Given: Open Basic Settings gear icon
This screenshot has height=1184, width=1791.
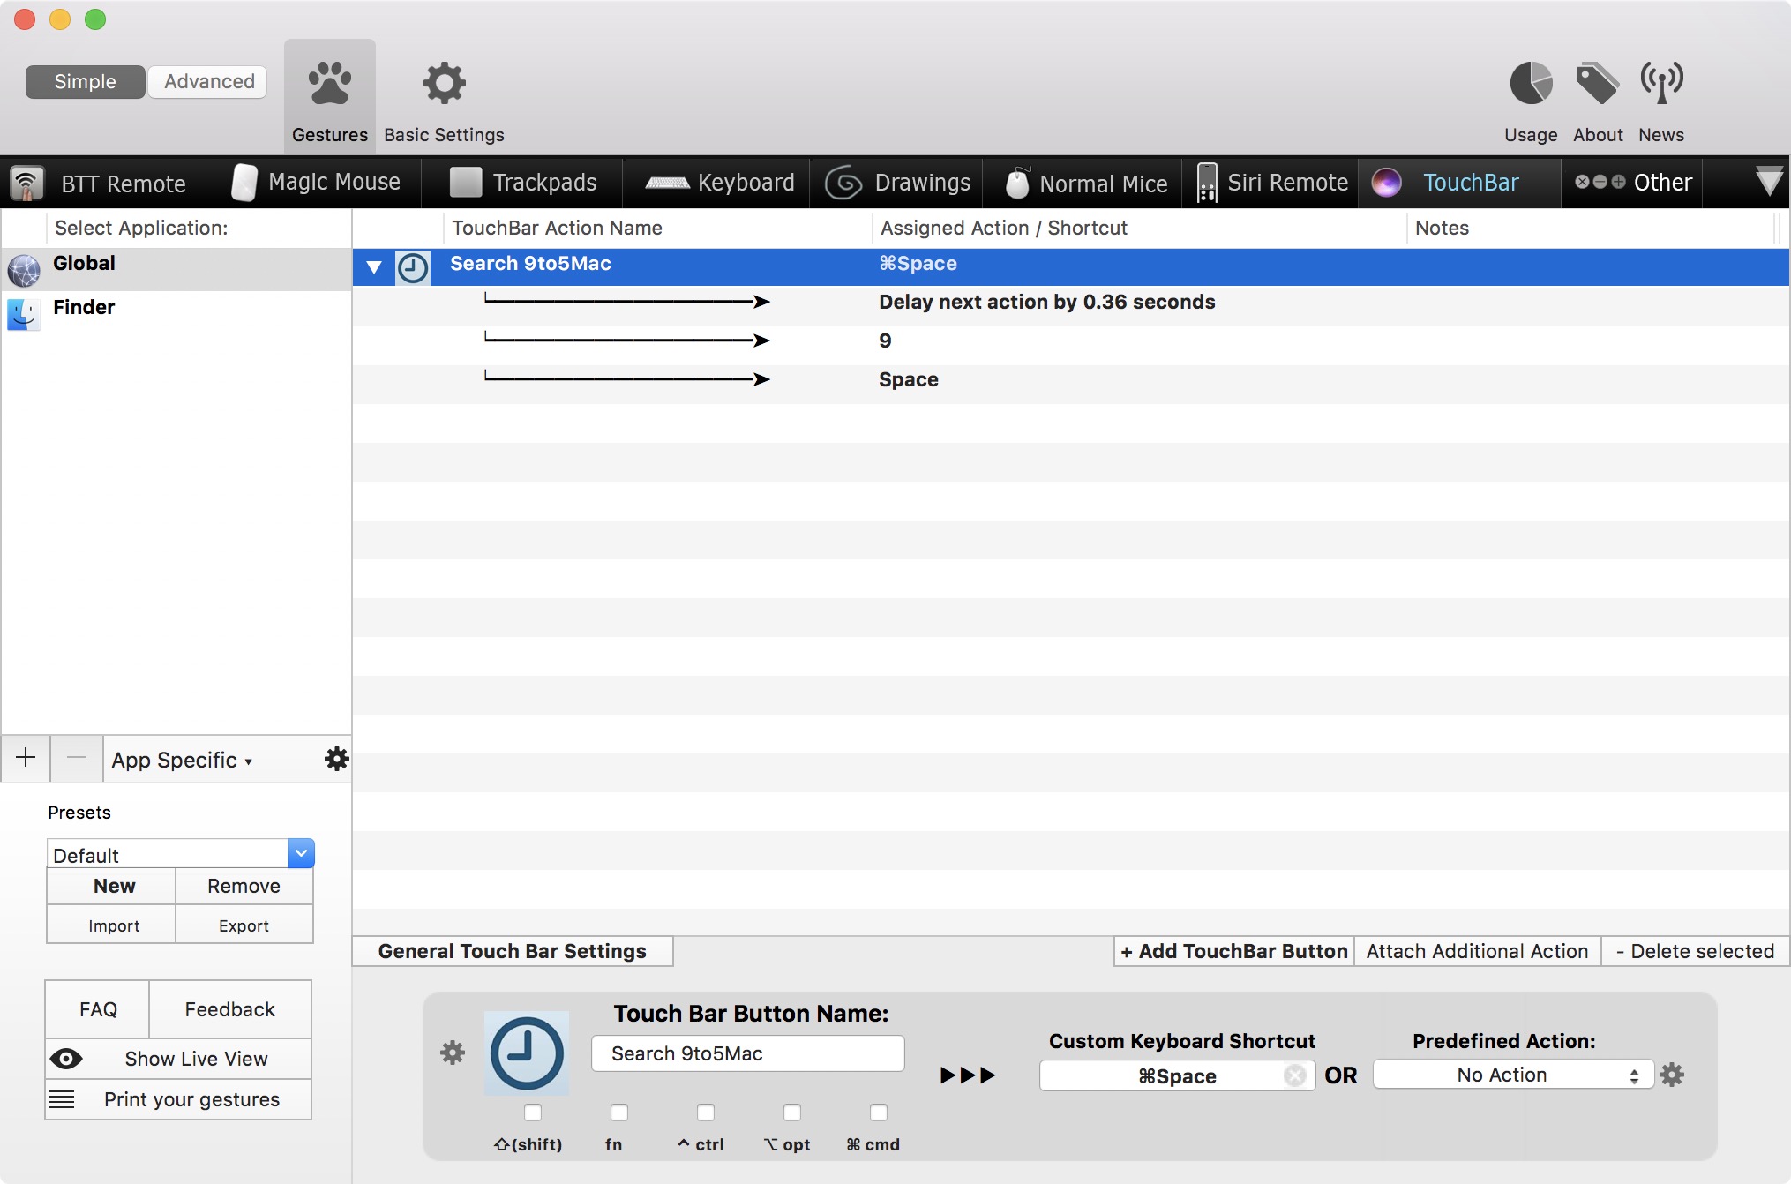Looking at the screenshot, I should [x=444, y=85].
